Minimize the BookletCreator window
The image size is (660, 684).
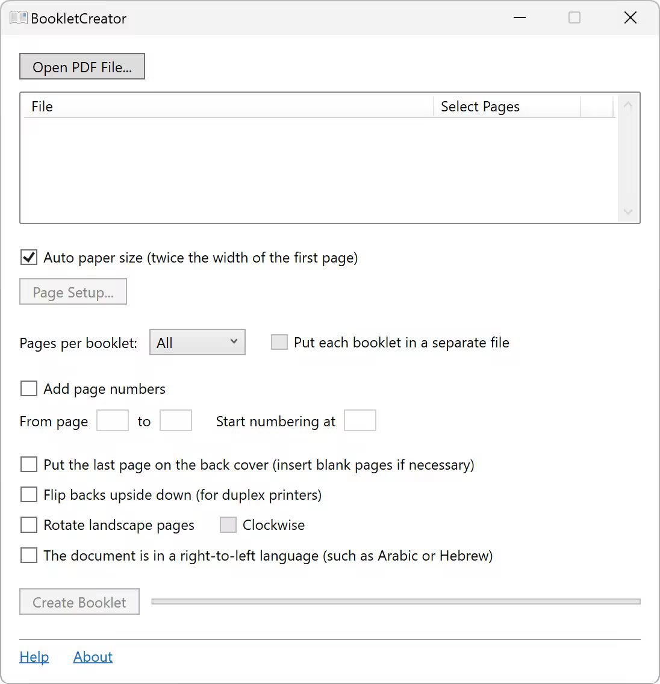click(x=520, y=18)
